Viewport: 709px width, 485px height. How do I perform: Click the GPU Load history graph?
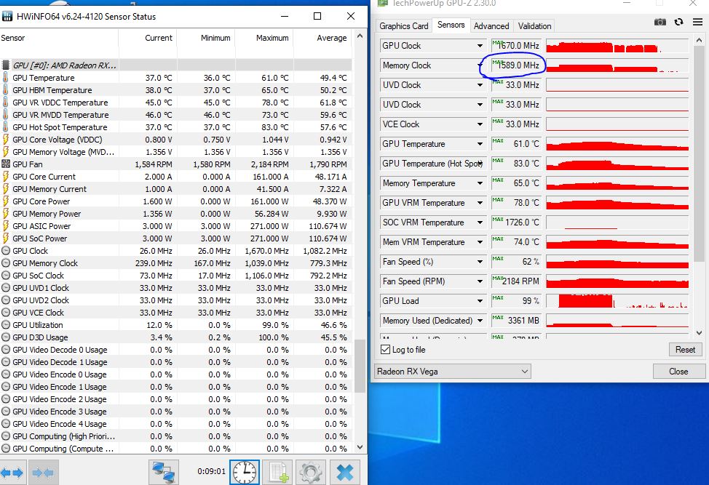pyautogui.click(x=617, y=301)
